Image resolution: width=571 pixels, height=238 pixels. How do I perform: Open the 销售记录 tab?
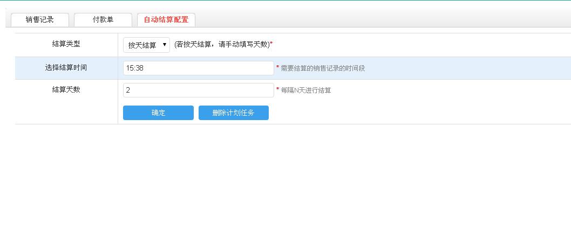click(x=39, y=20)
